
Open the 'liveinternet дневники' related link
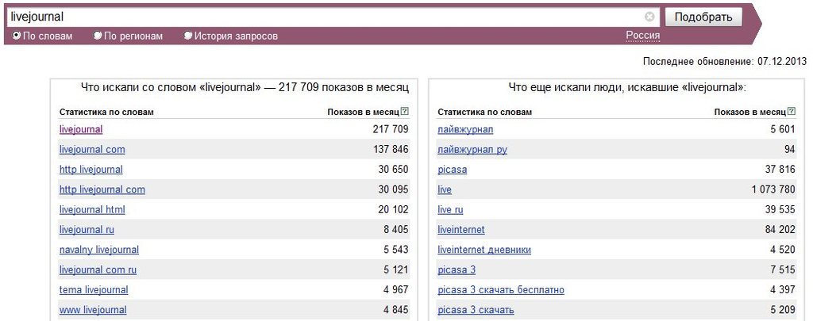coord(484,250)
